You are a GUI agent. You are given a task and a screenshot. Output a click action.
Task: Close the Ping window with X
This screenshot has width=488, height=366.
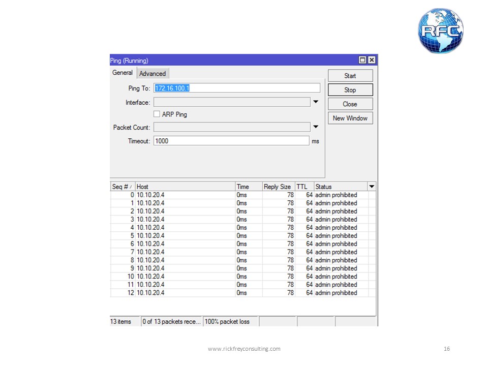372,60
